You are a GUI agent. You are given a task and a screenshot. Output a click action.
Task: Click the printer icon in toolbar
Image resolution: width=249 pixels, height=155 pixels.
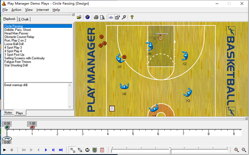(x=96, y=17)
